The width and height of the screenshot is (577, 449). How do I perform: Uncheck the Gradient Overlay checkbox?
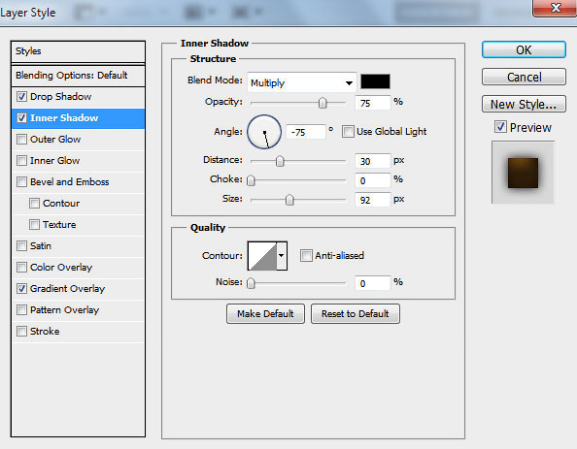21,288
